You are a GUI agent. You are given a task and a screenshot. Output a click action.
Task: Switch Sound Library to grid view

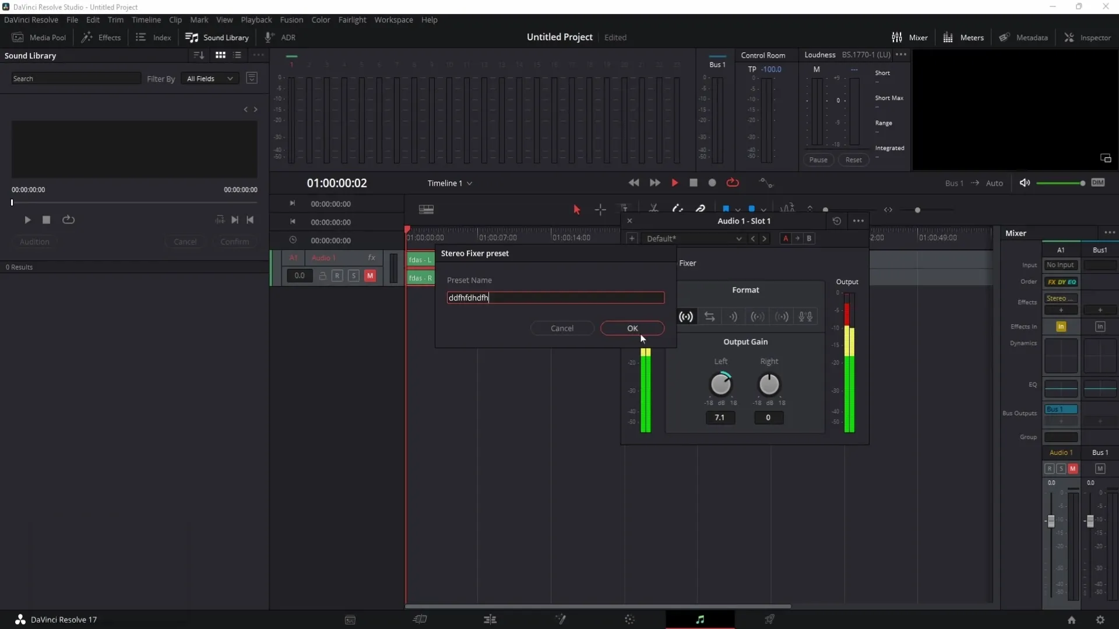(x=220, y=55)
